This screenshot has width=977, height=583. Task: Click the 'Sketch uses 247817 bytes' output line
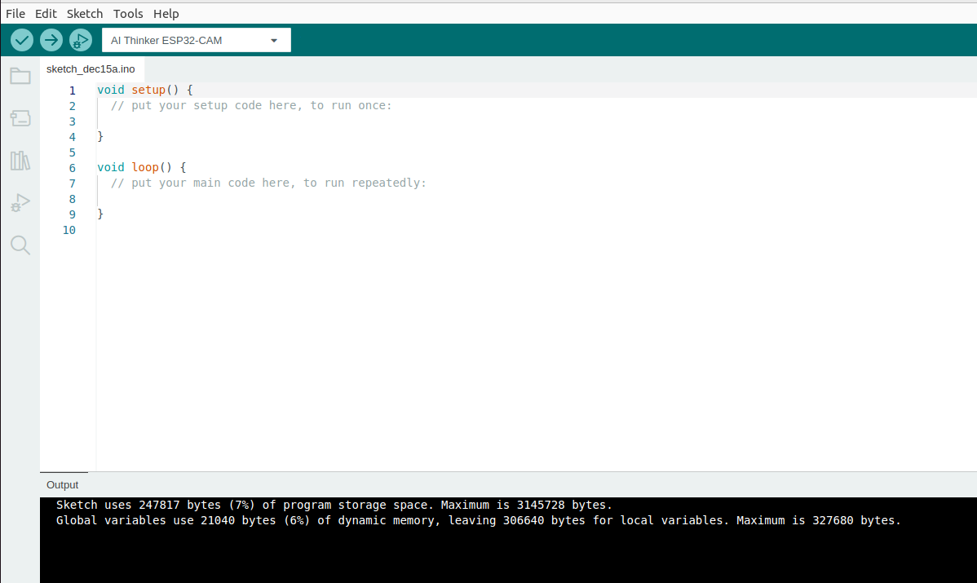[x=334, y=505]
